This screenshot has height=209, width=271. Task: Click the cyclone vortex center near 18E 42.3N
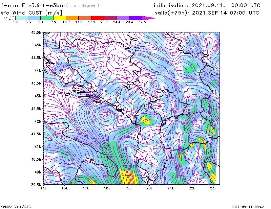click(x=104, y=114)
